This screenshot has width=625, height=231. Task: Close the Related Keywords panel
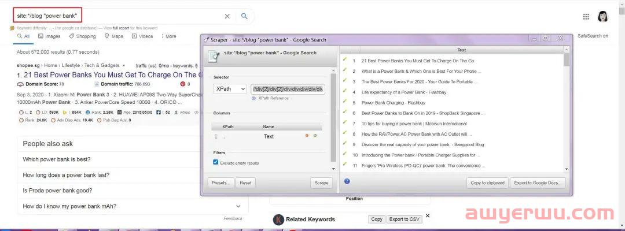(x=428, y=216)
